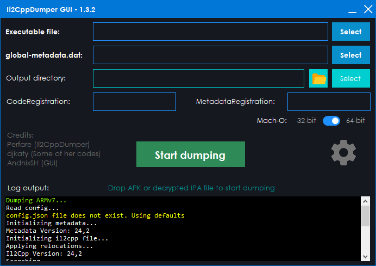Open settings with the gear icon
Screen dimensions: 376x266
pyautogui.click(x=343, y=153)
